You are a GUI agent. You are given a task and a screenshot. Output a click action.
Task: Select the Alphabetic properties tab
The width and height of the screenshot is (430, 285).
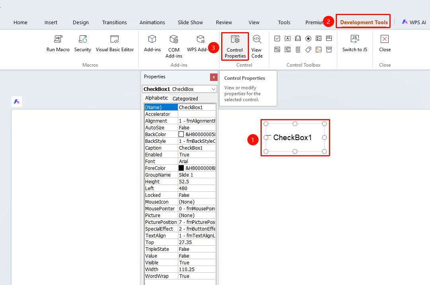click(x=157, y=98)
